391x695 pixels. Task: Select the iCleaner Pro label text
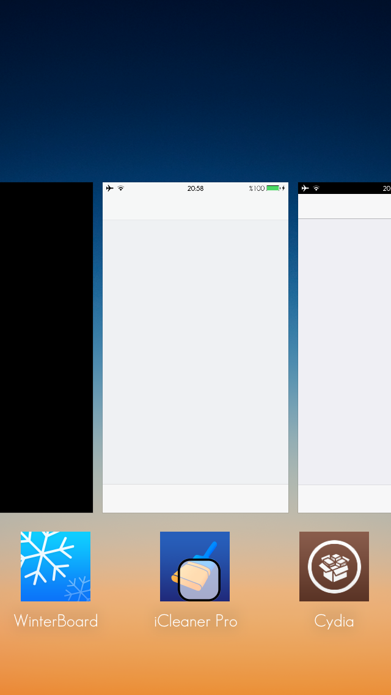point(195,621)
